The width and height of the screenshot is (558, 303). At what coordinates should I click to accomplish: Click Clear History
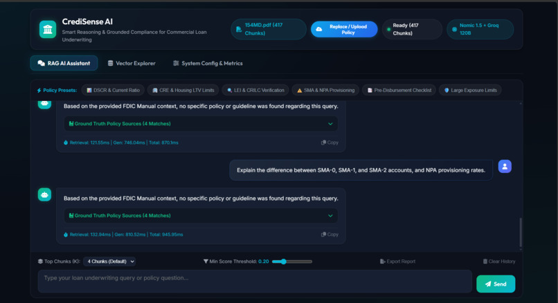[499, 261]
